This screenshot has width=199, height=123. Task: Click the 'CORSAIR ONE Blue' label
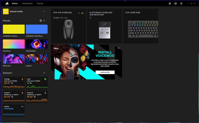[34, 36]
